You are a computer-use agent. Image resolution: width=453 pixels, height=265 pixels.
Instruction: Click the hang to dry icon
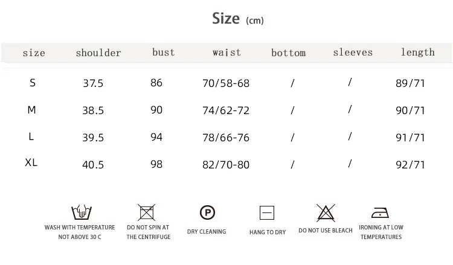click(267, 213)
